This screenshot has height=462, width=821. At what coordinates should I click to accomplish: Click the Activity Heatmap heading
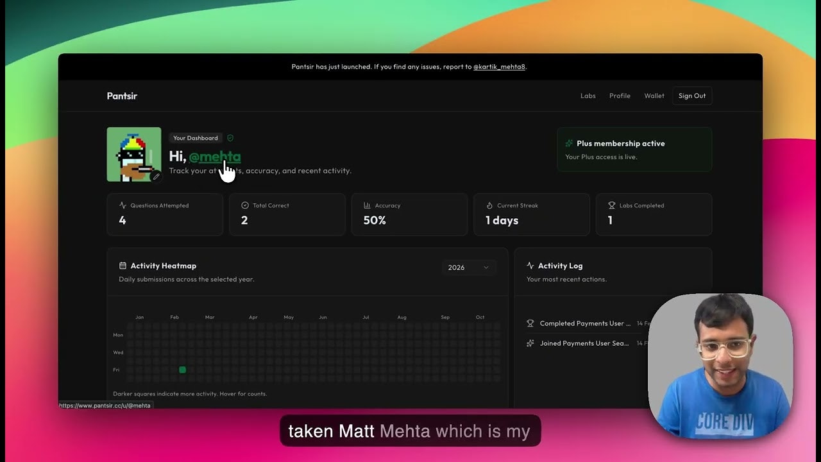click(x=164, y=266)
